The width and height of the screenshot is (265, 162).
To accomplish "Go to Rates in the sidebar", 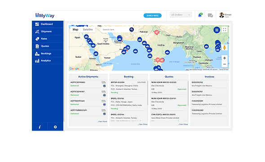I will tap(48, 39).
